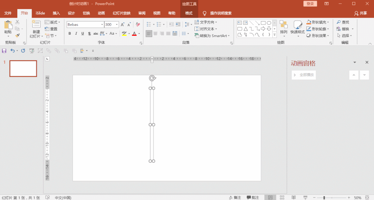
Task: Open the Bebas font name dropdown
Action: tap(102, 25)
